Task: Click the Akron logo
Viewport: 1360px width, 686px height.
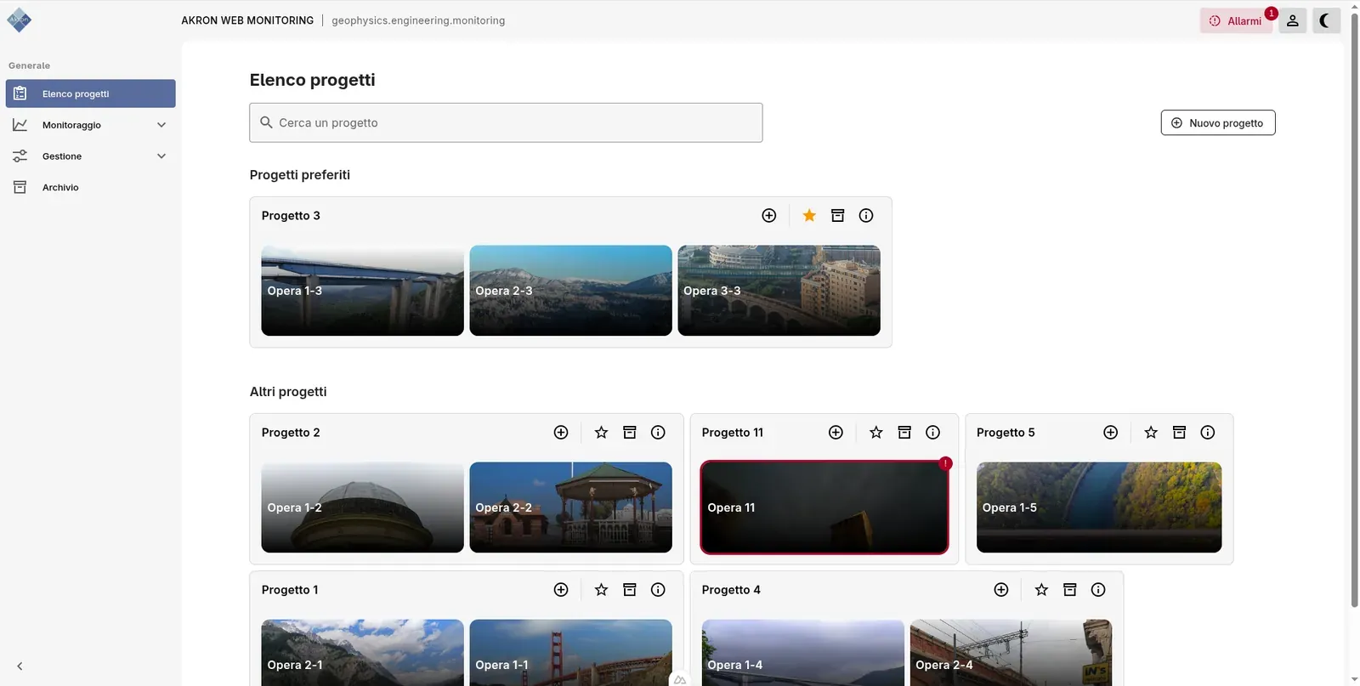Action: pyautogui.click(x=19, y=20)
